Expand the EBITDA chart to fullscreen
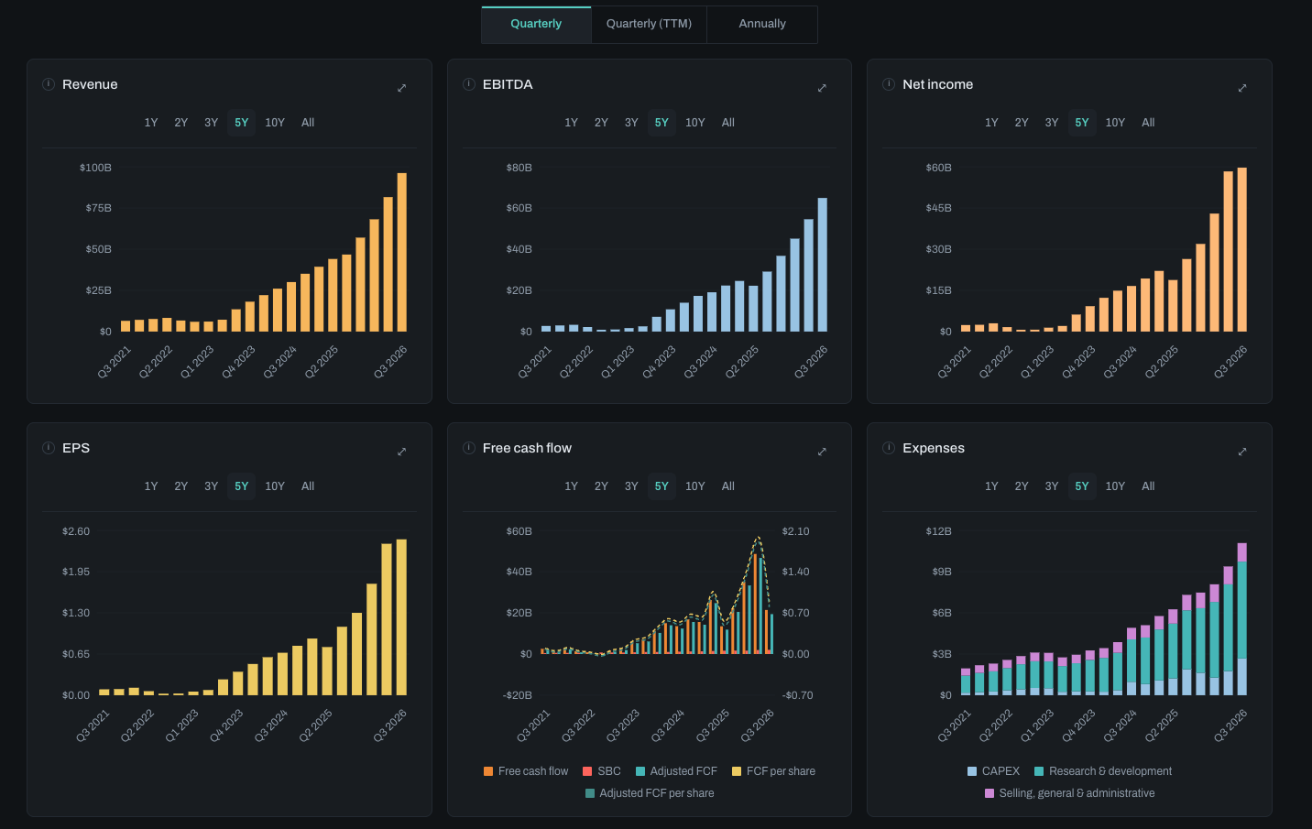Image resolution: width=1312 pixels, height=829 pixels. [x=822, y=88]
